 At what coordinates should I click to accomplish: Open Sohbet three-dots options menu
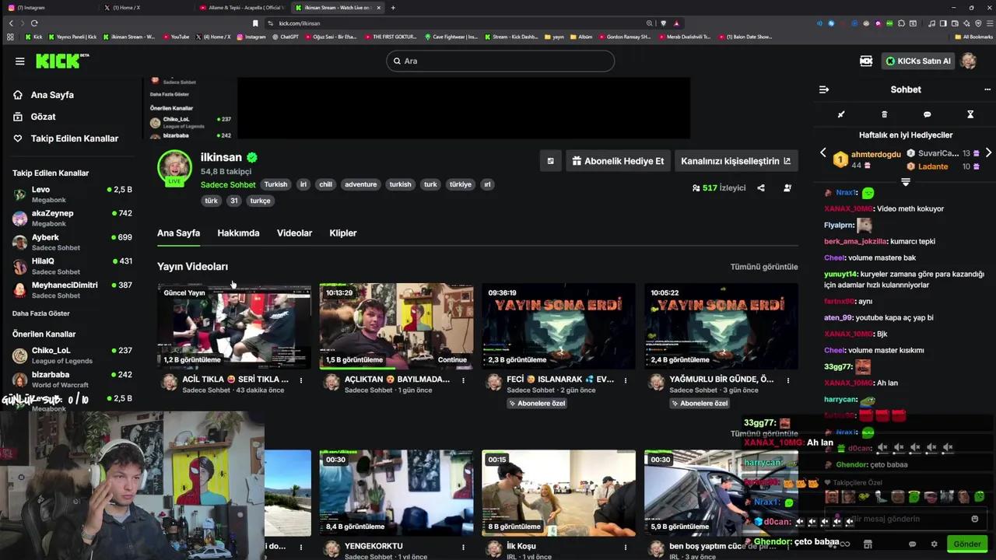(x=987, y=89)
